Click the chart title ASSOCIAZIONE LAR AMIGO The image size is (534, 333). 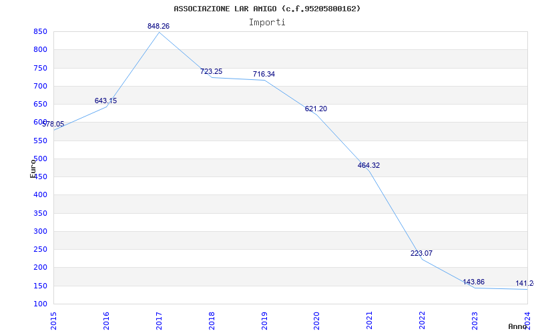click(267, 9)
